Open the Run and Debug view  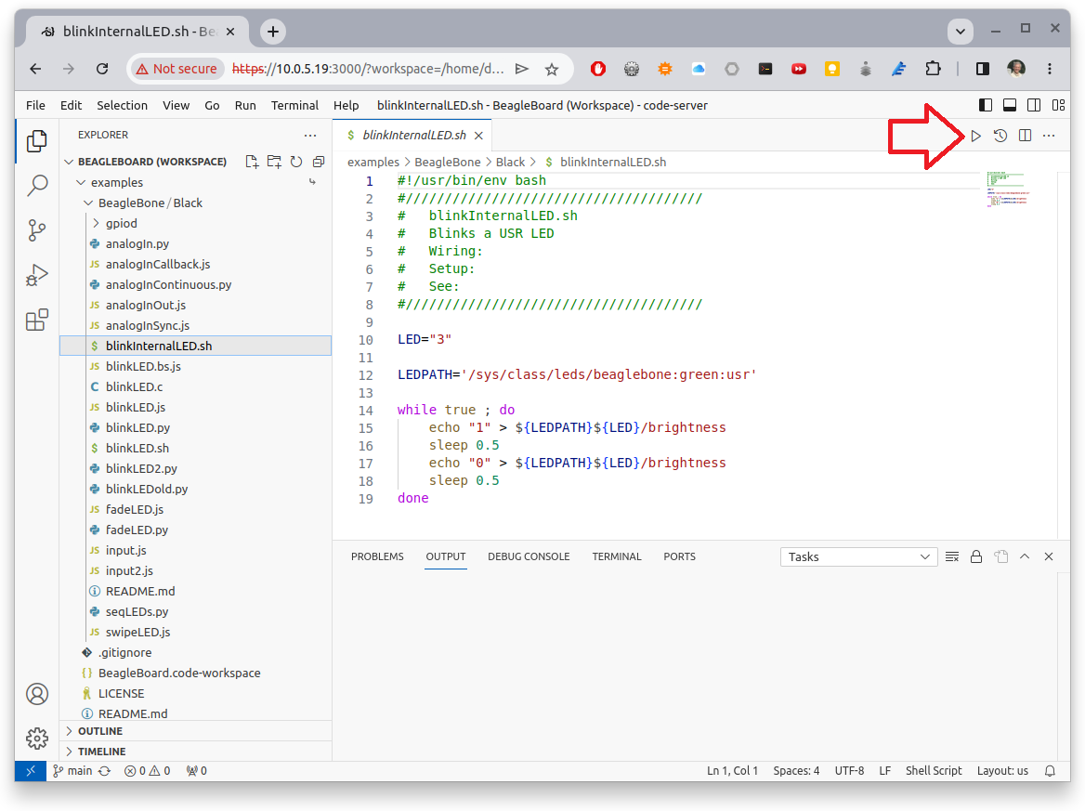click(x=37, y=276)
